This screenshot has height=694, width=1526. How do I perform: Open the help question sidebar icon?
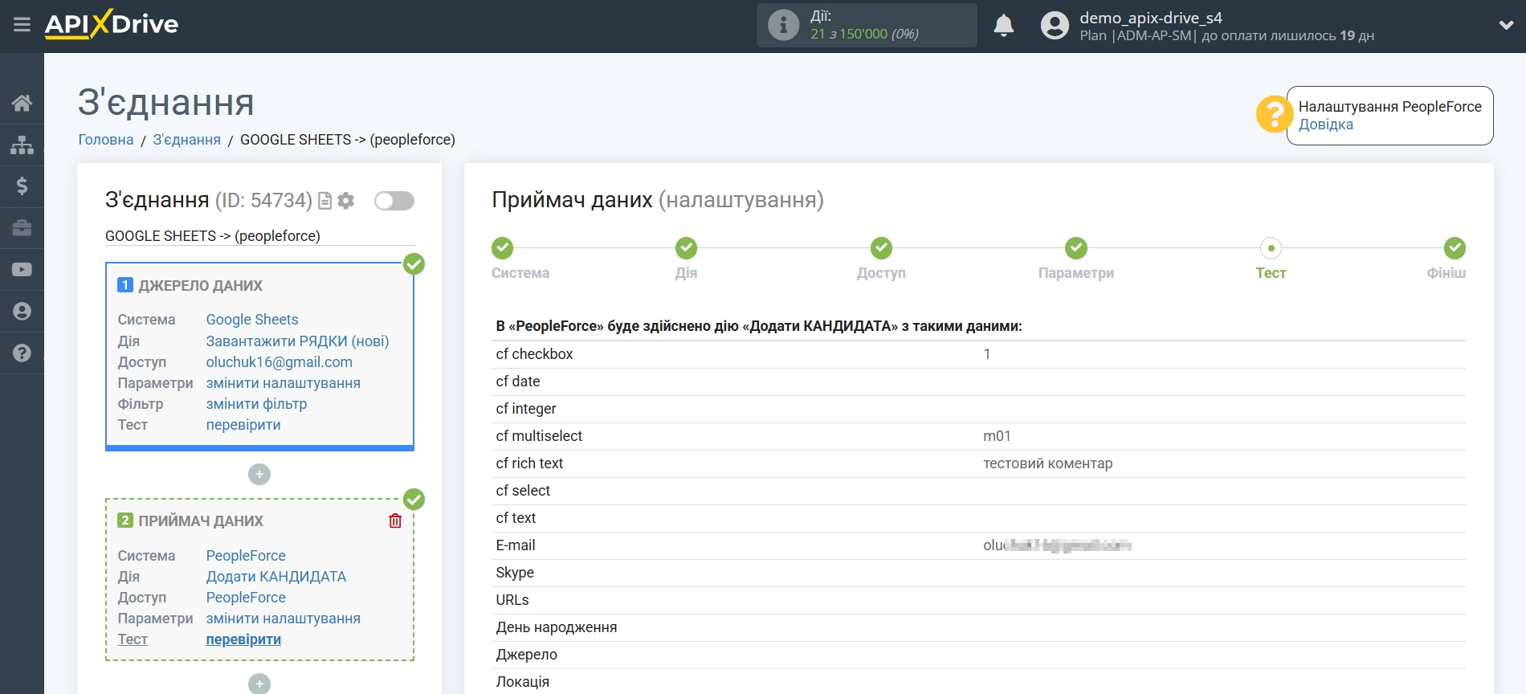point(22,353)
